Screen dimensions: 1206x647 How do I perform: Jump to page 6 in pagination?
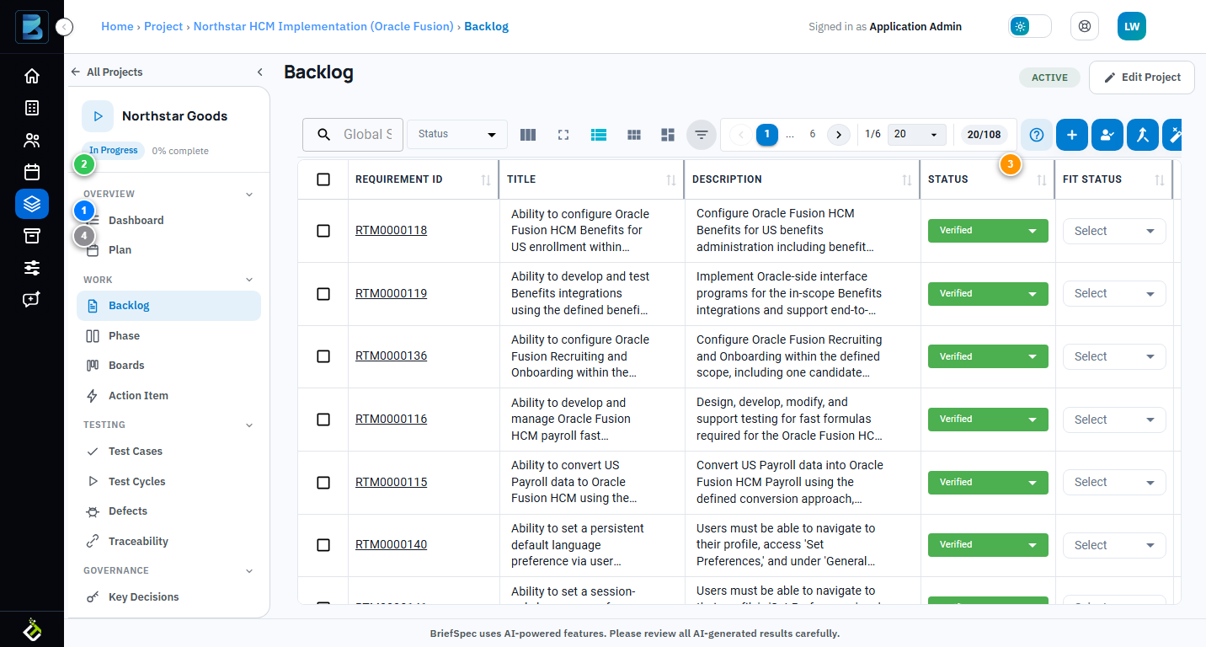[x=813, y=135]
